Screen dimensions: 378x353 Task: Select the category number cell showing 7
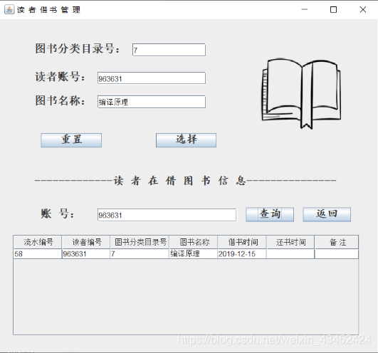coord(140,254)
